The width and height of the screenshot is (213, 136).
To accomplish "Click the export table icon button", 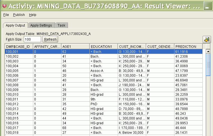I will [207, 39].
